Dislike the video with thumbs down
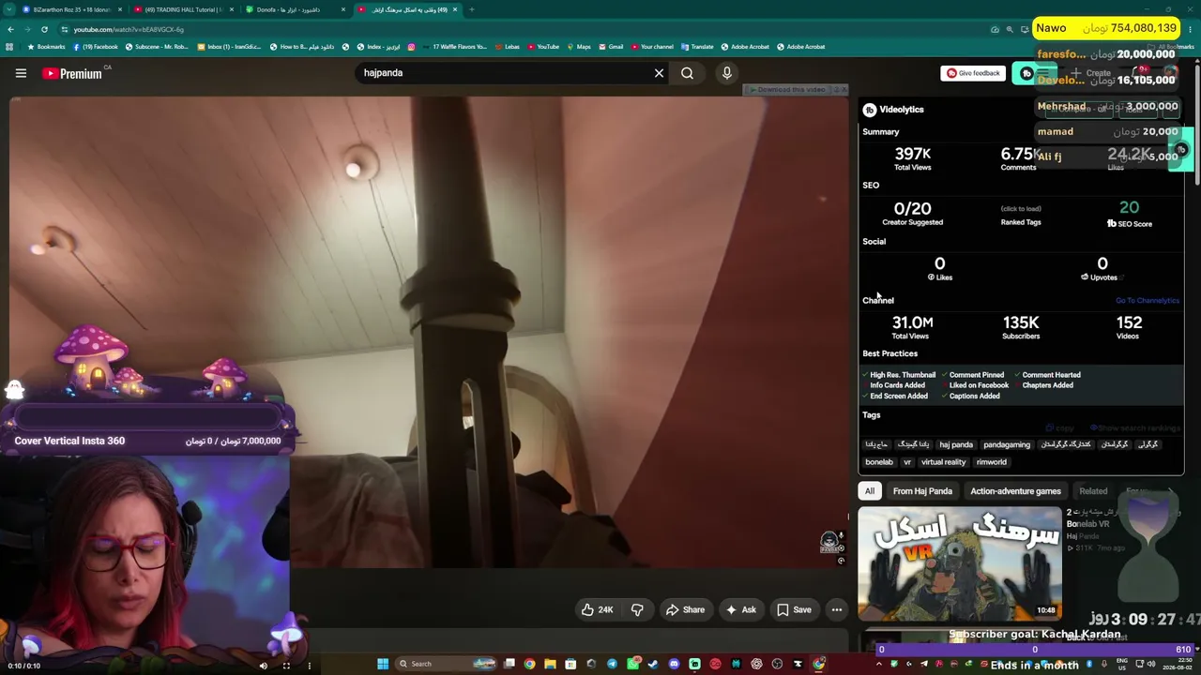Viewport: 1201px width, 675px height. 637,609
